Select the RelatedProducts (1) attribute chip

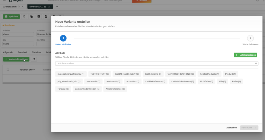pos(209,74)
